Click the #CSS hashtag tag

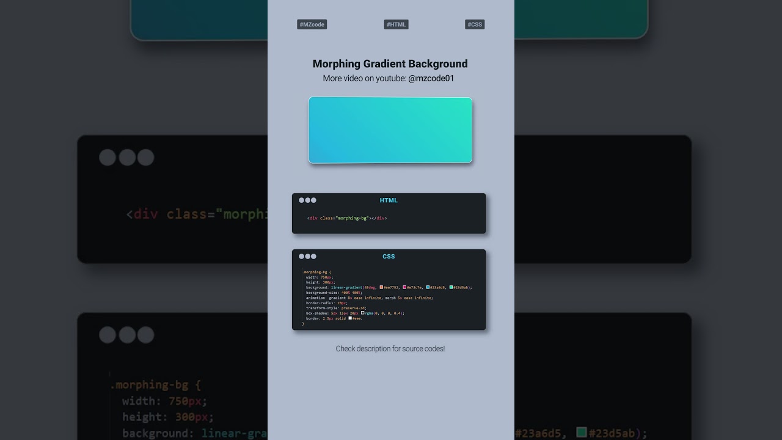coord(475,24)
